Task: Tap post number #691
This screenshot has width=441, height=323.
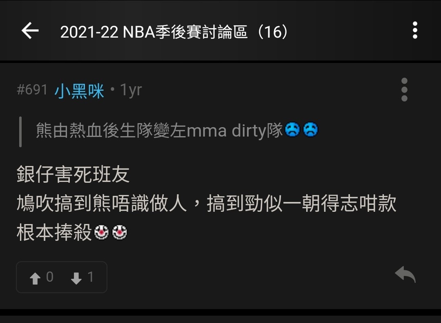Action: coord(32,90)
